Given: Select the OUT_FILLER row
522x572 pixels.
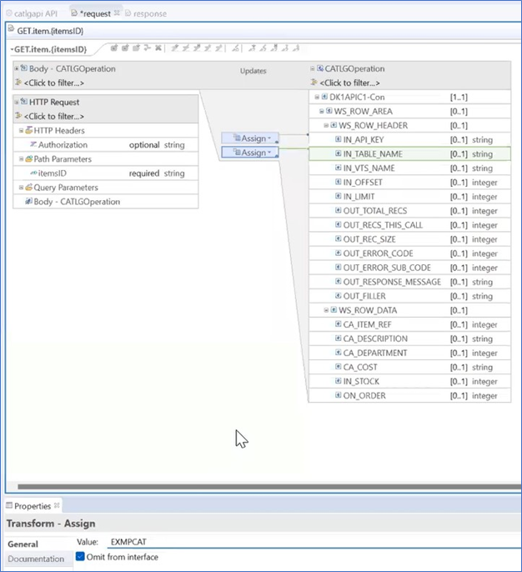Looking at the screenshot, I should tap(409, 296).
